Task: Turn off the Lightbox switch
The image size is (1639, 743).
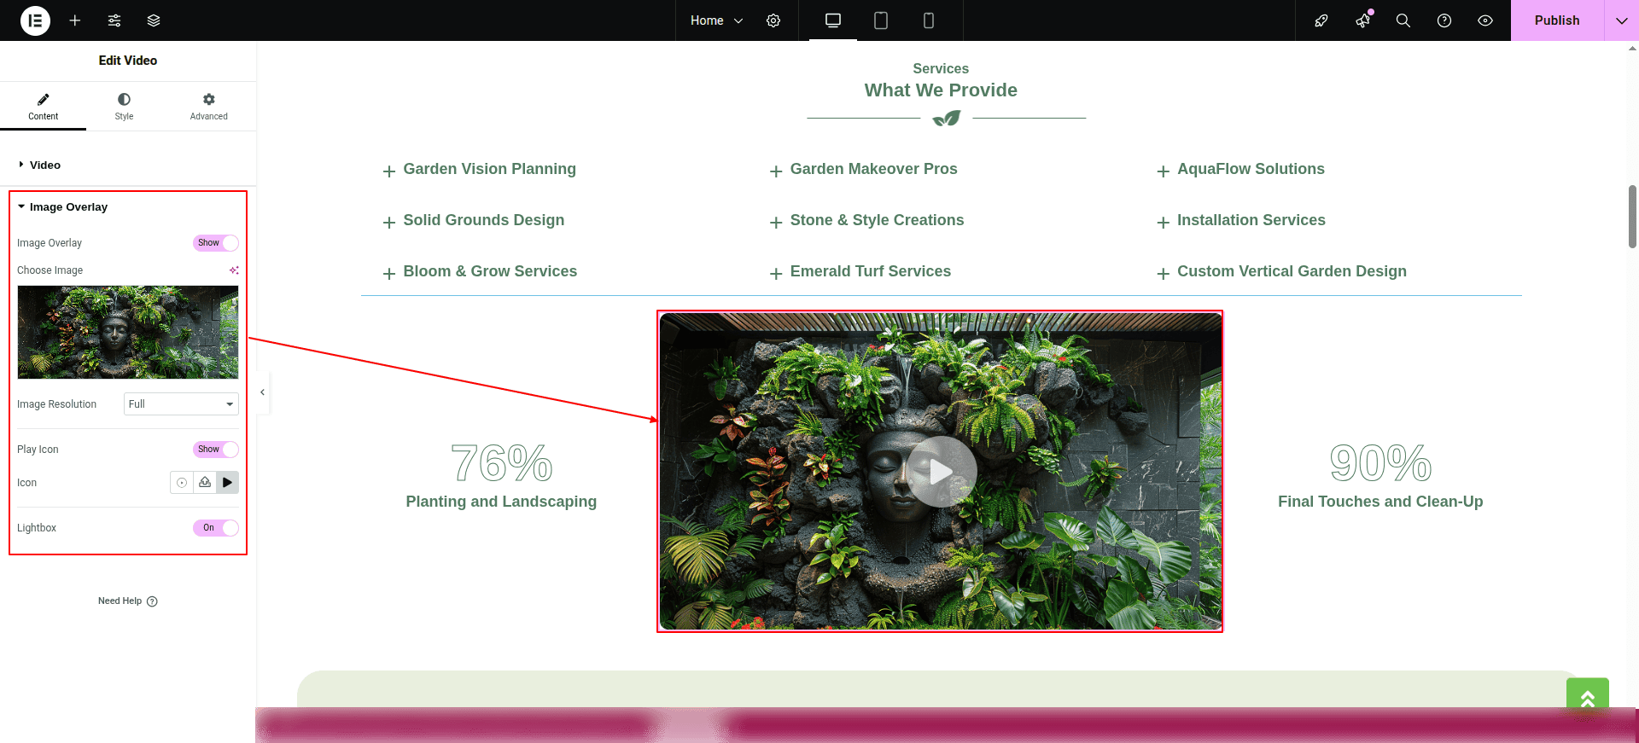Action: [216, 528]
